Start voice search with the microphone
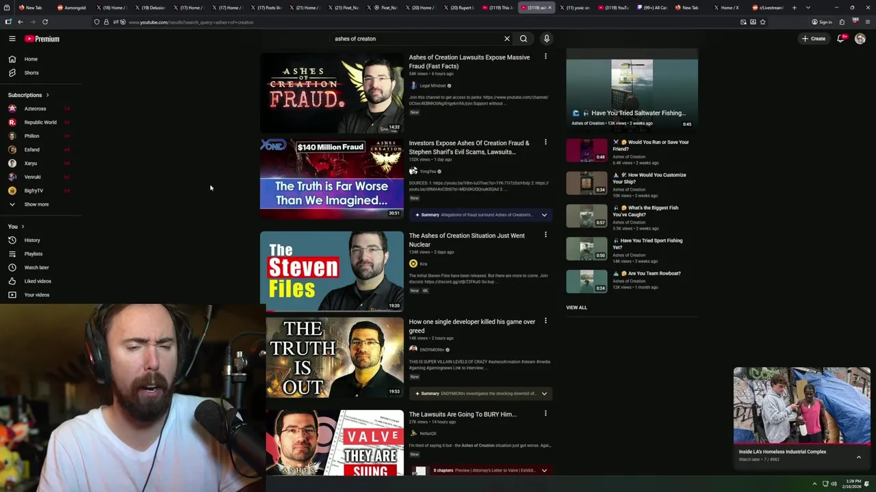Screen dimensions: 876x492 547,39
